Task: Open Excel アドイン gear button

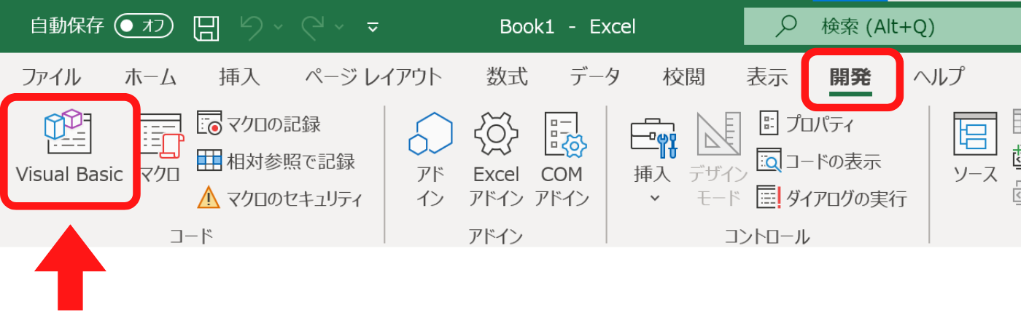Action: point(496,159)
